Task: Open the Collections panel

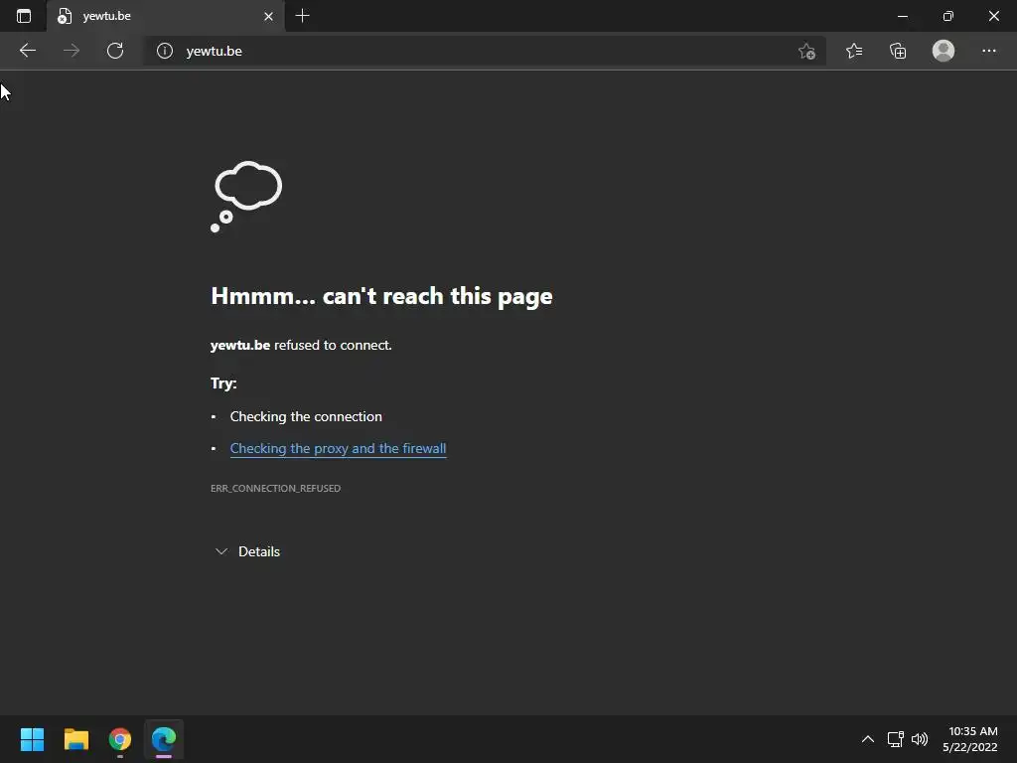Action: pos(898,51)
